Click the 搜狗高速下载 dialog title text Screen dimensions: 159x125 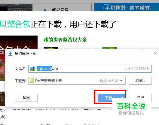[x=26, y=54]
